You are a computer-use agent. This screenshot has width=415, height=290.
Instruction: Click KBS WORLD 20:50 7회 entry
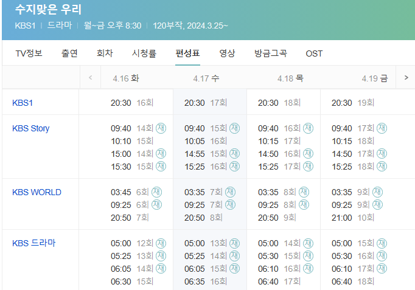[130, 218]
